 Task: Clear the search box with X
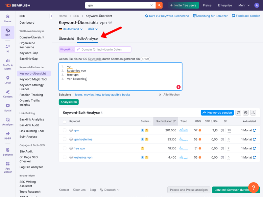152,5
